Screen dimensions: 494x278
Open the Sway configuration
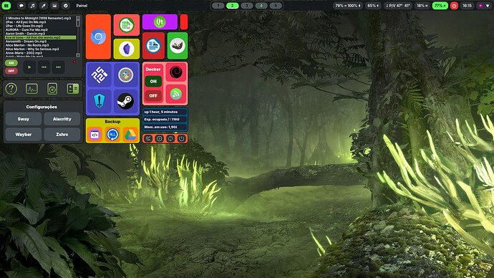pos(24,119)
